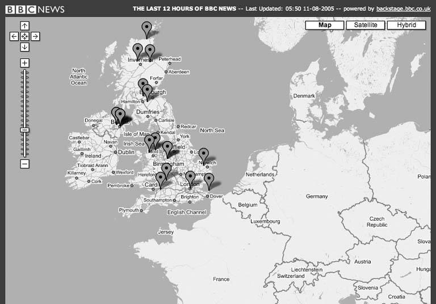Viewport: 436px width, 304px height.
Task: Click the Dublin city label on map
Action: [x=125, y=152]
